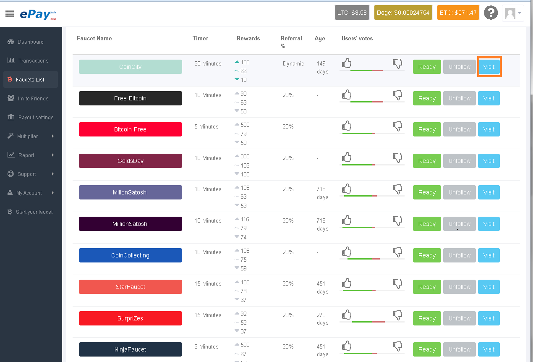Click the BTC price badge

click(458, 13)
